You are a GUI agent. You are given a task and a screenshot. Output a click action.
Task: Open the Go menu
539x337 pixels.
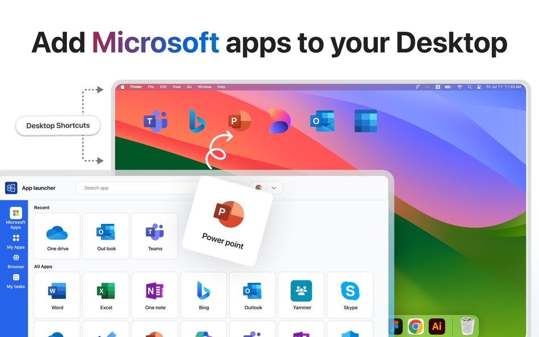coord(190,87)
